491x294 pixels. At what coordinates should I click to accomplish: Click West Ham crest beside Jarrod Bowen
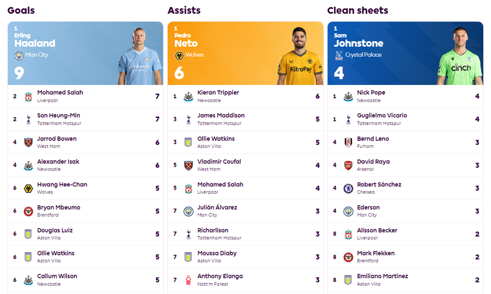click(x=28, y=142)
